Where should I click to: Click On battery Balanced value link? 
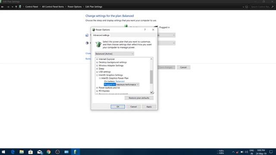click(x=120, y=81)
